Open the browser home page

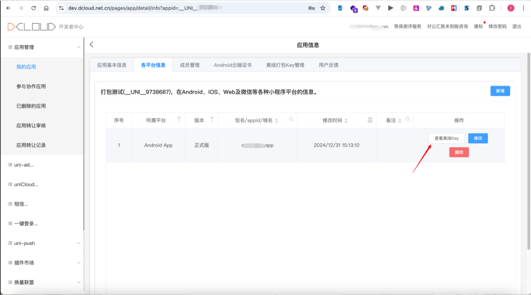tap(46, 8)
